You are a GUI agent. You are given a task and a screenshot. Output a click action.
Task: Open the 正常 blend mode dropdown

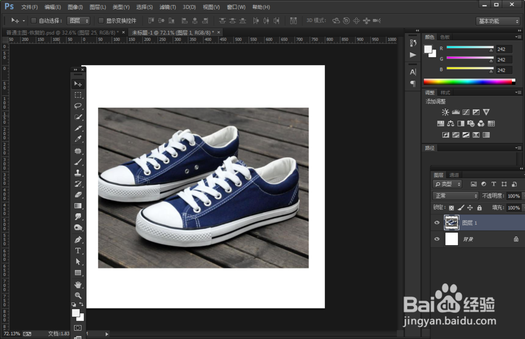coord(455,196)
